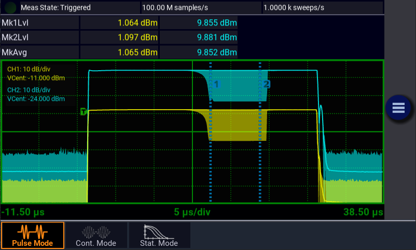This screenshot has height=250, width=416.
Task: Select marker 1 on the trace
Action: (x=217, y=84)
